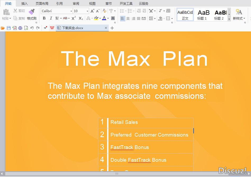Image resolution: width=251 pixels, height=177 pixels.
Task: Open the Calibri font name dropdown
Action: (x=71, y=11)
